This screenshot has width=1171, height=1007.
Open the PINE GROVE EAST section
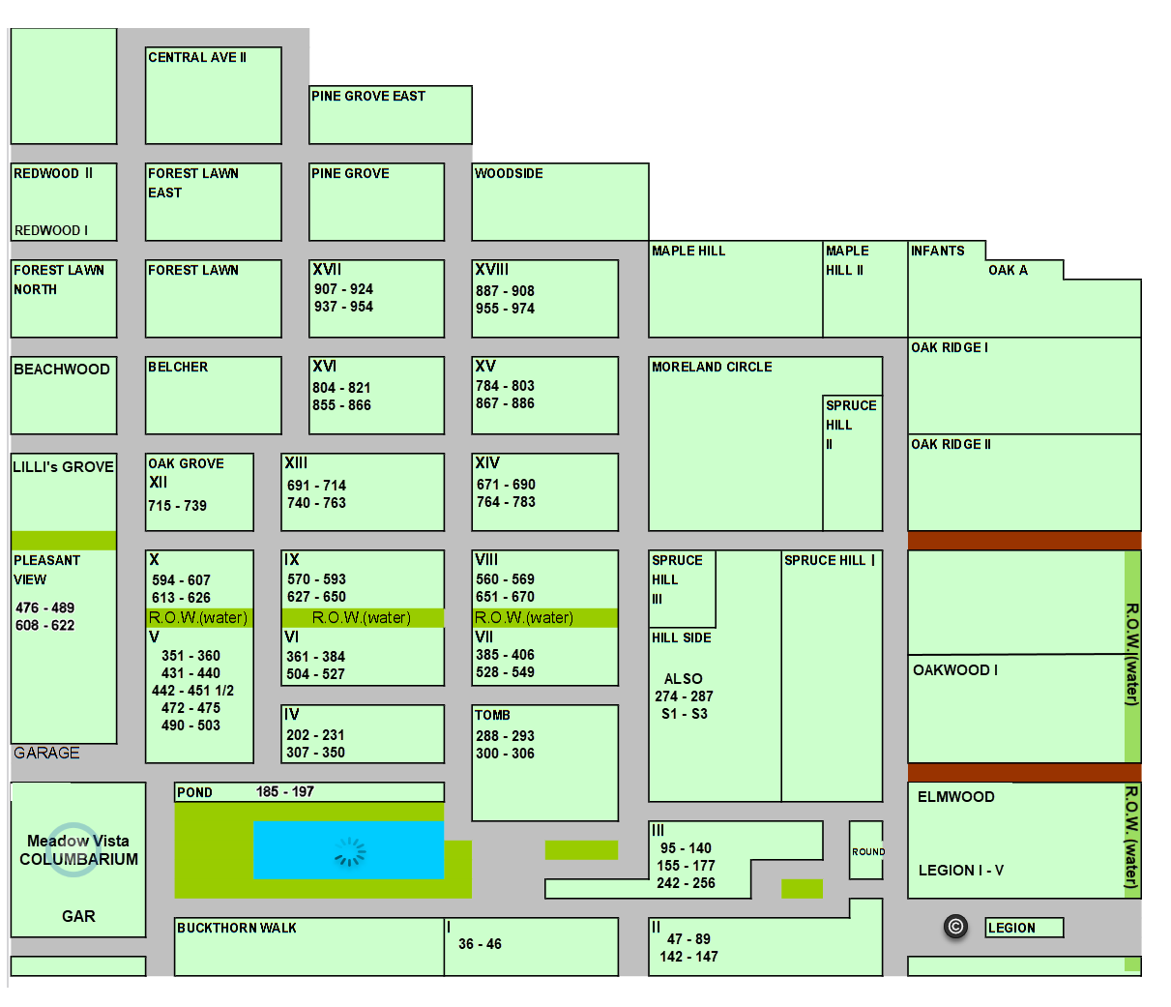391,115
